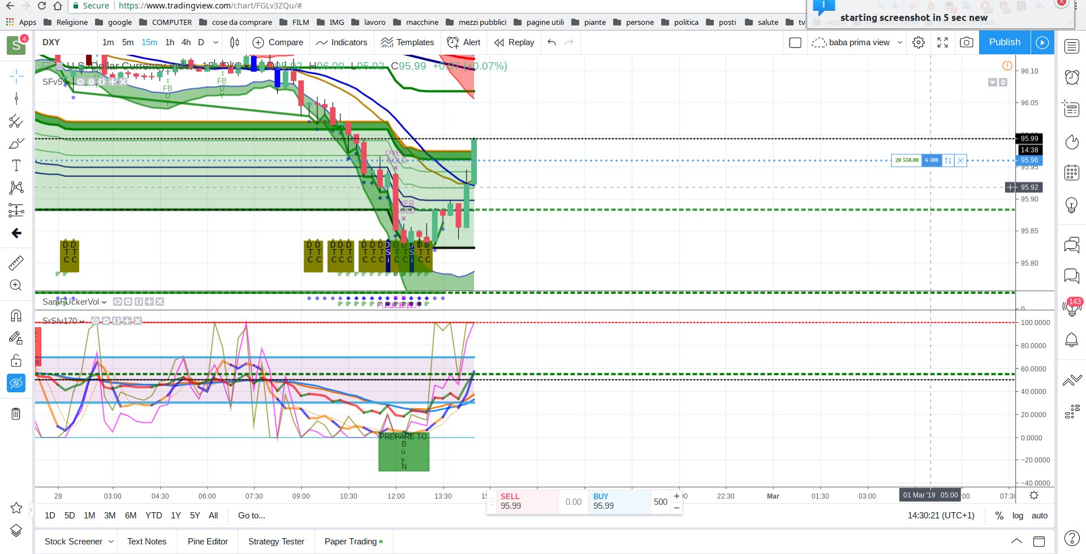Expand the Stock Screener dropdown arrow
This screenshot has width=1086, height=554.
coord(111,542)
